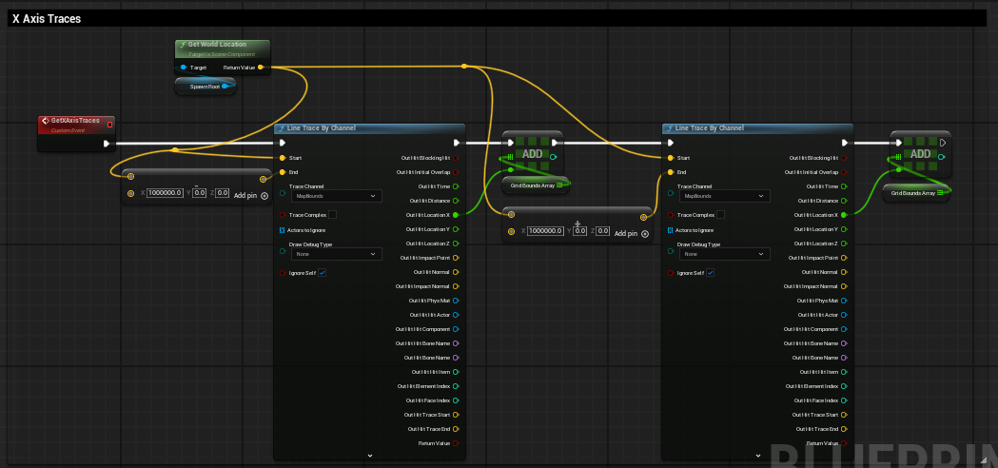Collapse the left Line Trace node's bottom chevron
The image size is (998, 468).
(369, 456)
